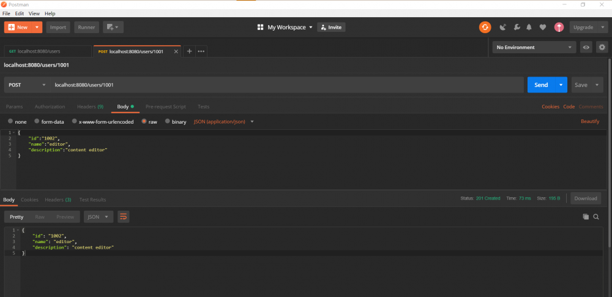The height and width of the screenshot is (297, 612).
Task: Switch response view to Preview
Action: pos(65,217)
